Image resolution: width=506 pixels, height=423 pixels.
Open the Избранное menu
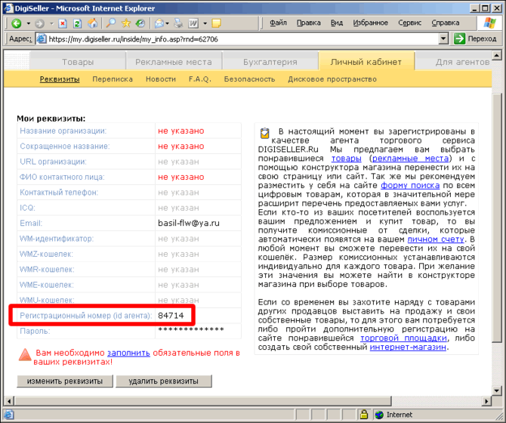[x=370, y=23]
